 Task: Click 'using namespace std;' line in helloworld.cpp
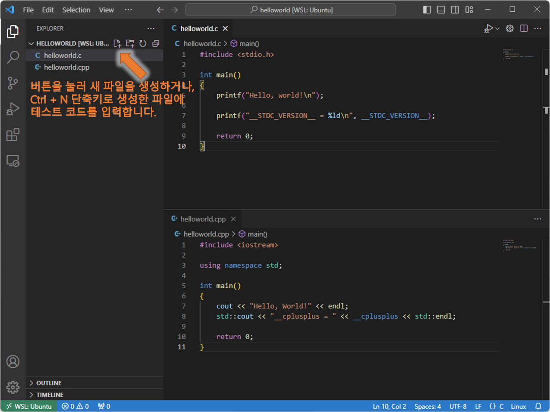[241, 266]
